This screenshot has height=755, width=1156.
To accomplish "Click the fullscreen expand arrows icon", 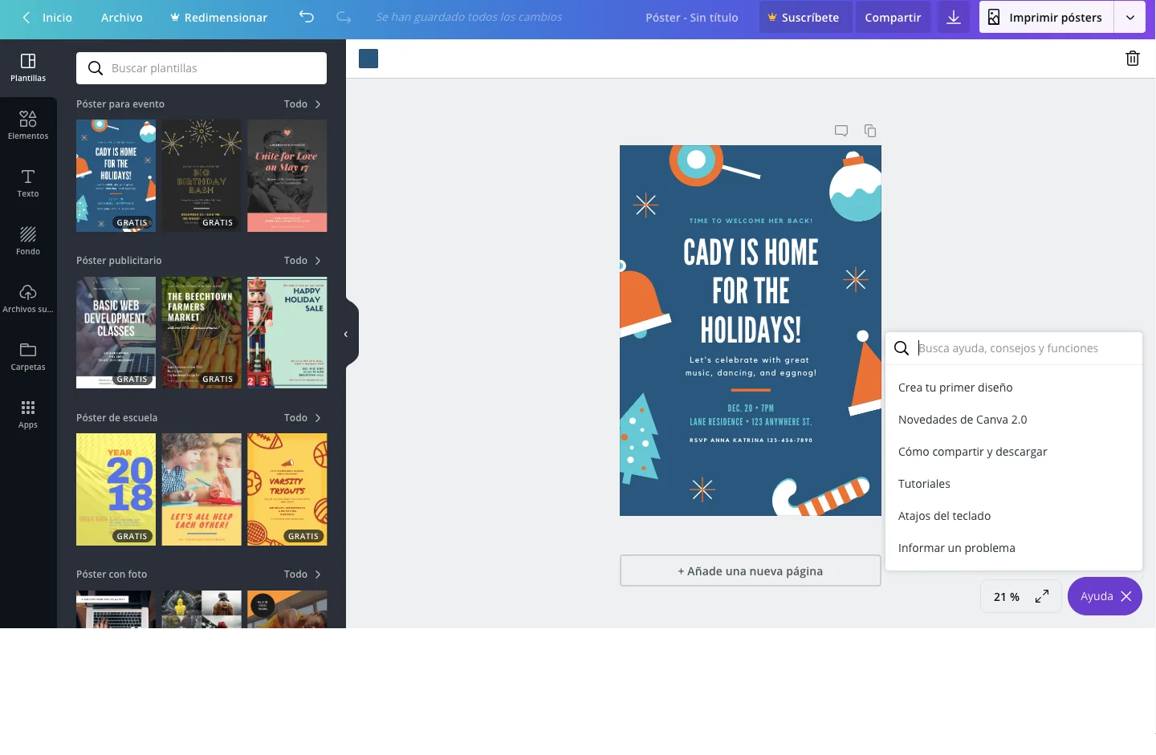I will pyautogui.click(x=1042, y=596).
